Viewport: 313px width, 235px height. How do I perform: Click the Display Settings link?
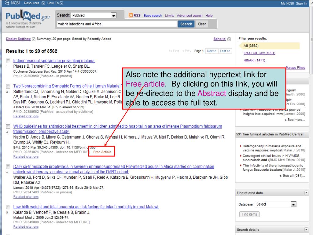pyautogui.click(x=18, y=39)
